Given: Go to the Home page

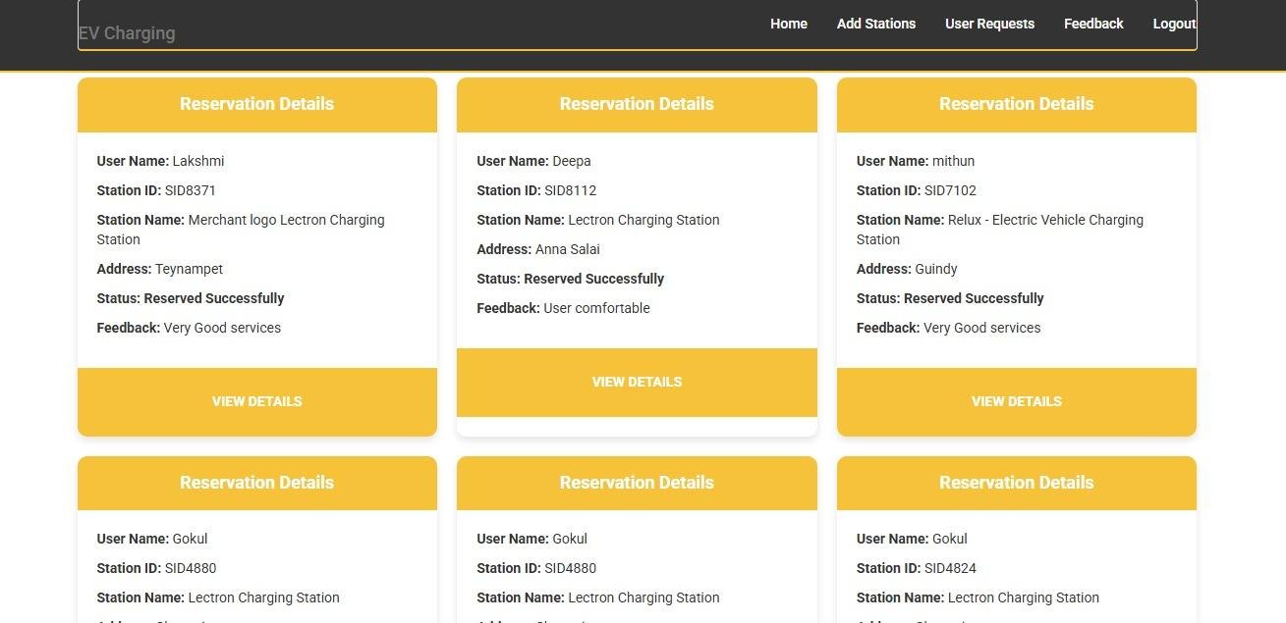Looking at the screenshot, I should [x=788, y=24].
